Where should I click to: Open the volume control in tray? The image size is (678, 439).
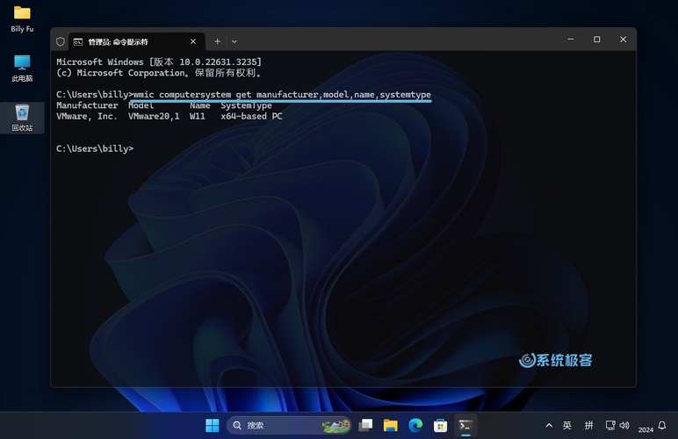(624, 426)
